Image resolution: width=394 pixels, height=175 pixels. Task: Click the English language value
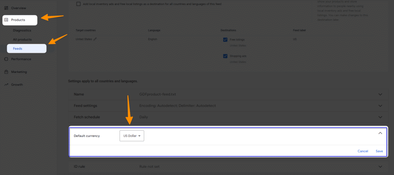coord(152,39)
